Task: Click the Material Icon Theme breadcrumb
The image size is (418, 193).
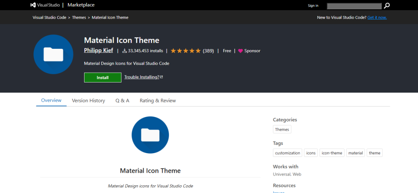Action: click(110, 17)
